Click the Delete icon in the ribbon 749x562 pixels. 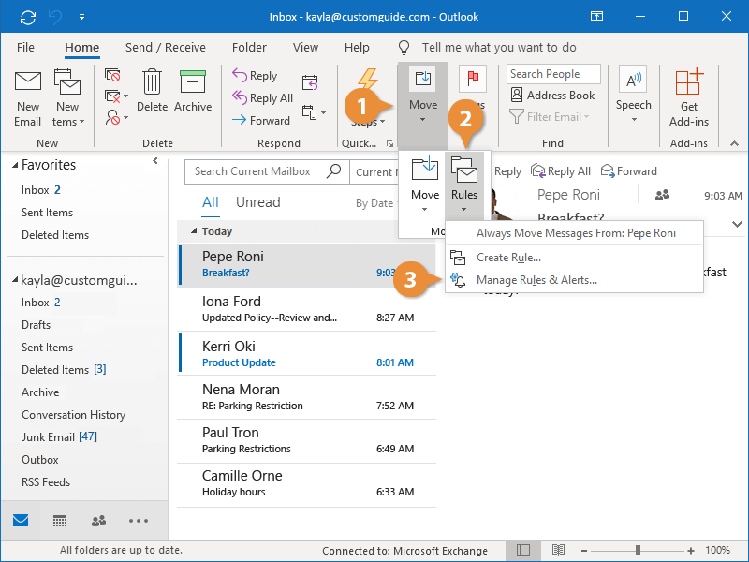tap(152, 91)
